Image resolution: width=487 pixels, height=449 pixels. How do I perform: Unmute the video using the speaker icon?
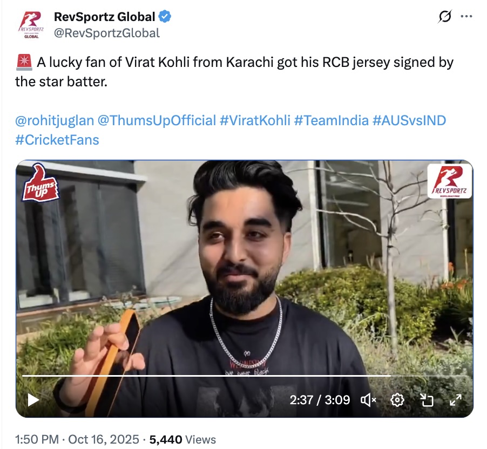[368, 400]
